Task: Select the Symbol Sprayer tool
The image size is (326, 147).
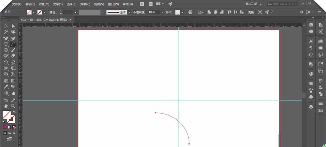Action: click(x=6, y=93)
